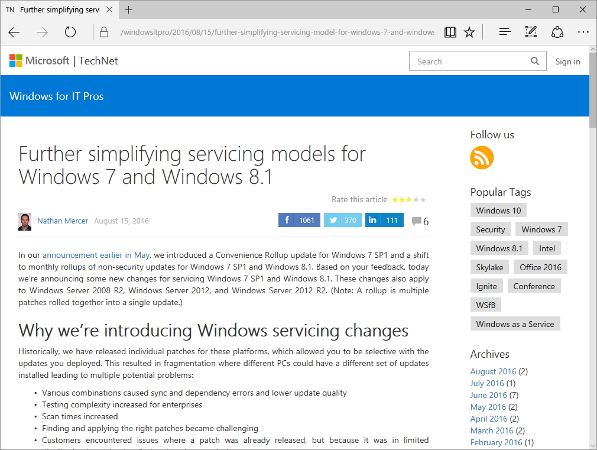Viewport: 597px width, 450px height.
Task: Open the 'August 2016' archive link
Action: pyautogui.click(x=493, y=371)
